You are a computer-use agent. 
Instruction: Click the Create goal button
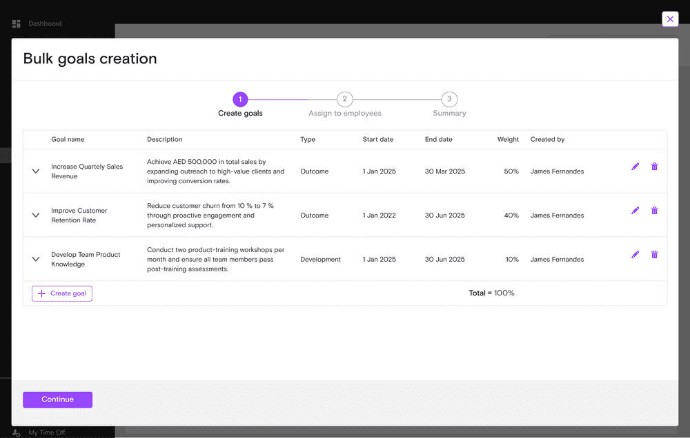tap(62, 293)
